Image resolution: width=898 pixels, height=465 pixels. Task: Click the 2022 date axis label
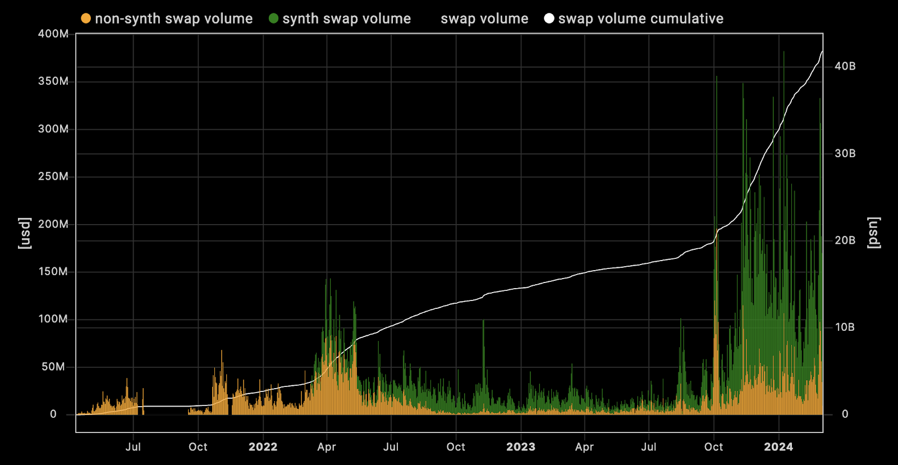pos(263,447)
